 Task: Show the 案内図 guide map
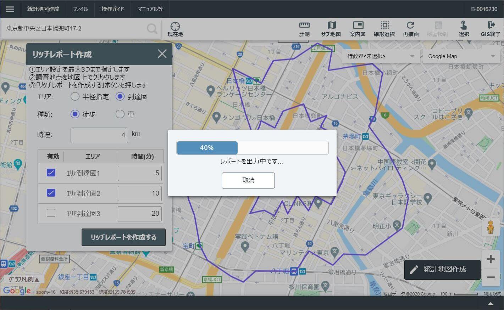click(358, 28)
